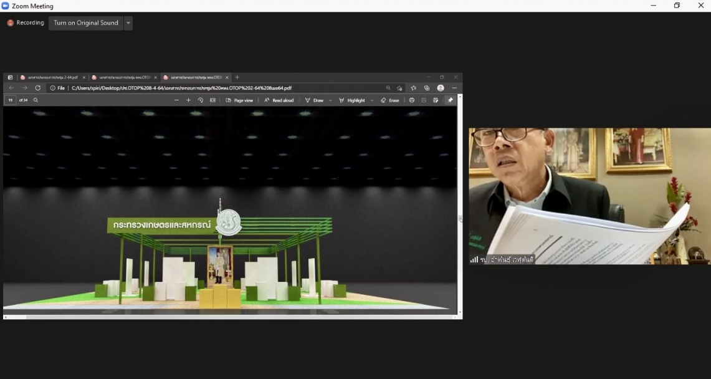This screenshot has width=711, height=379.
Task: Expand the Highlight color options chevron
Action: pos(372,100)
